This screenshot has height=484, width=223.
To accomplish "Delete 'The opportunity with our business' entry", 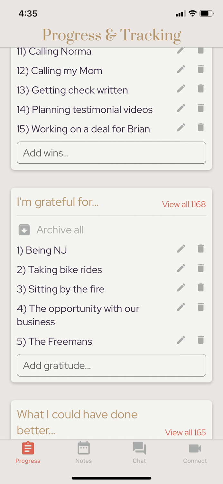I will click(x=201, y=307).
